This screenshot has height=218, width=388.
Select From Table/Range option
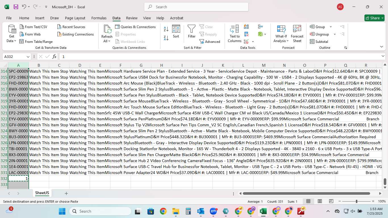[36, 41]
